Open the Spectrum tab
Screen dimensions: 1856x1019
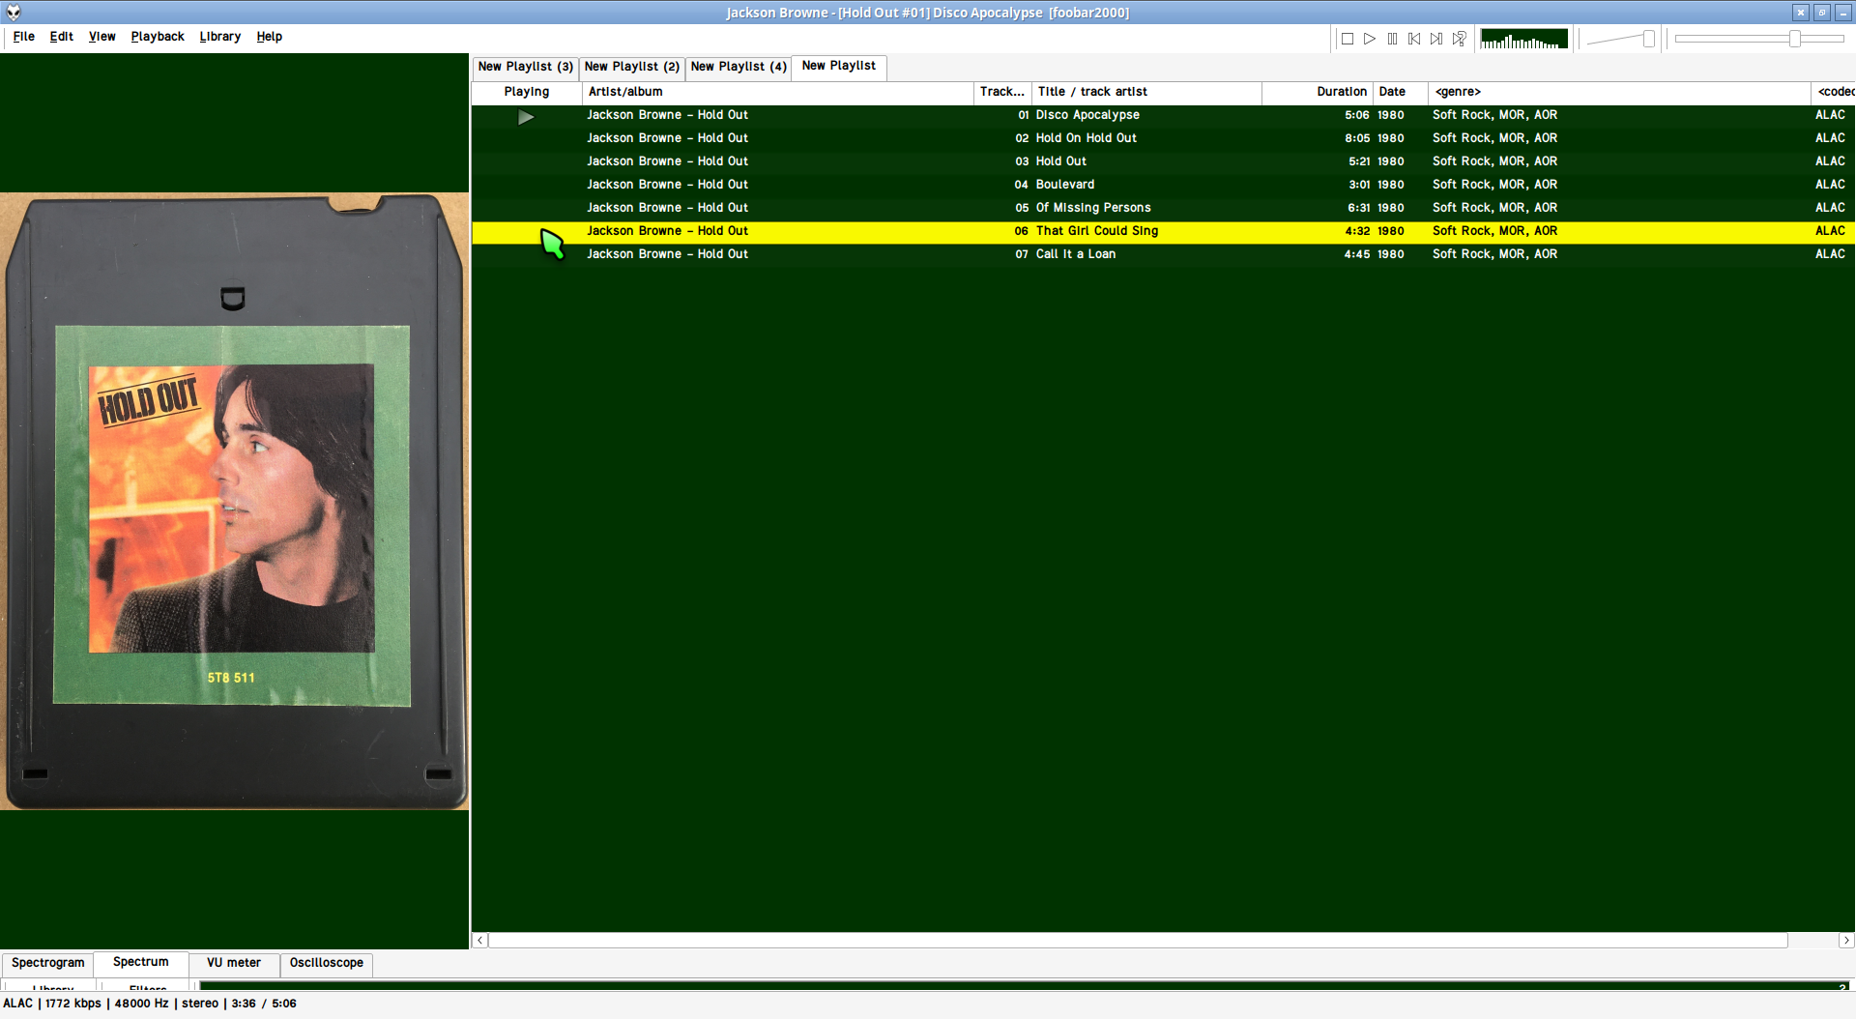click(x=140, y=962)
